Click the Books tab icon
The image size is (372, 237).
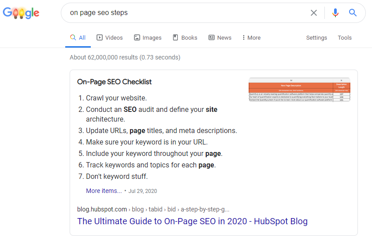click(x=175, y=37)
